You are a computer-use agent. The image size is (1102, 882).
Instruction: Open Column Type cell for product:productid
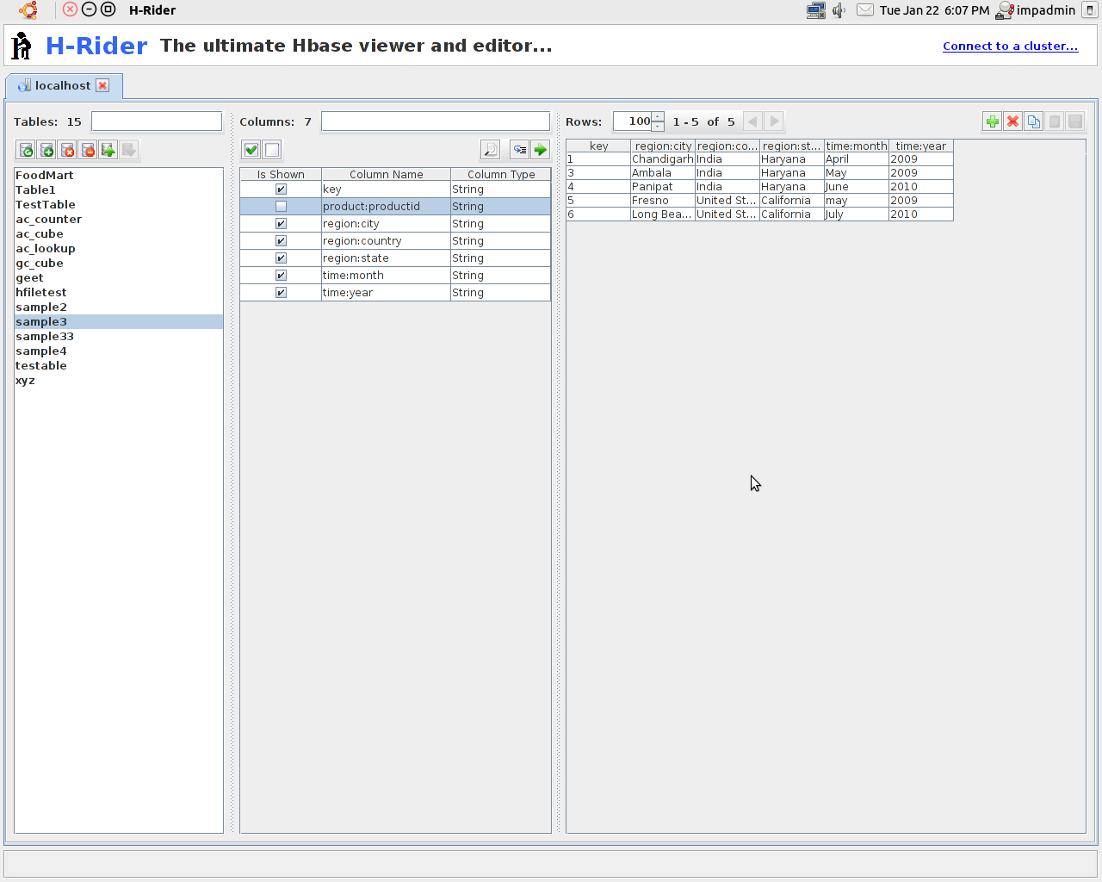[500, 207]
